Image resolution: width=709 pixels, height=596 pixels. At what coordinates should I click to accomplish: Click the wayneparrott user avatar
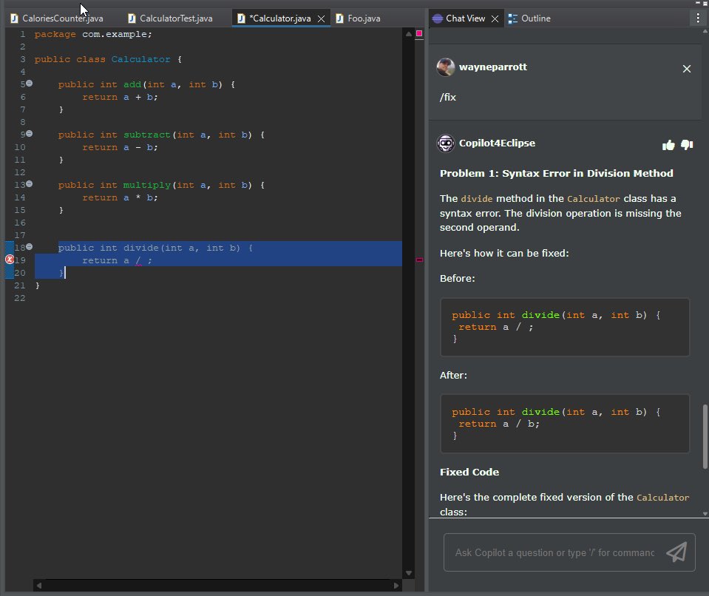click(x=445, y=67)
